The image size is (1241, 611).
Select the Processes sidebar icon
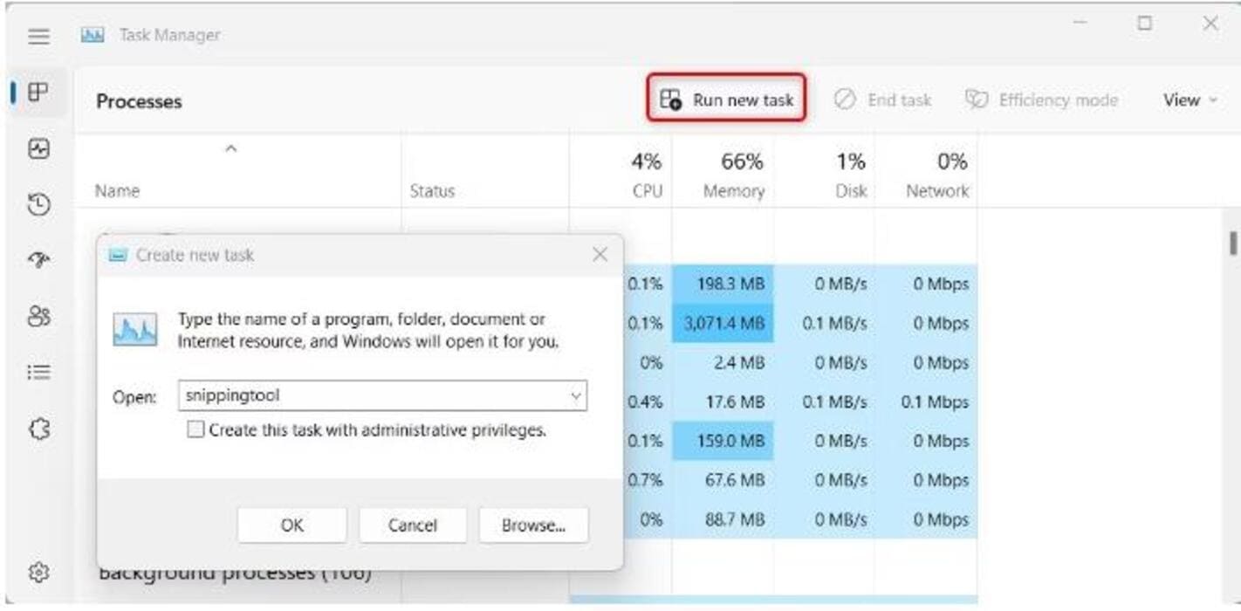click(x=38, y=92)
